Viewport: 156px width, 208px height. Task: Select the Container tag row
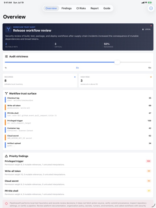click(78, 129)
